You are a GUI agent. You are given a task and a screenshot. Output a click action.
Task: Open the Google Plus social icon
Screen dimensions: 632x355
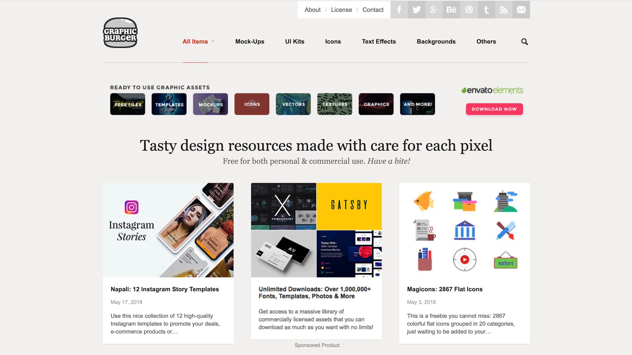(x=434, y=10)
